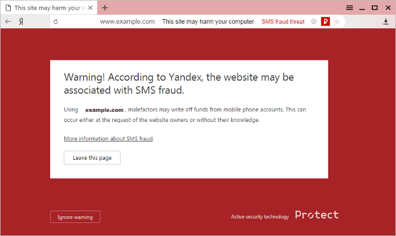The image size is (396, 236).
Task: Select the 'This site may harm your' tab
Action: (49, 8)
